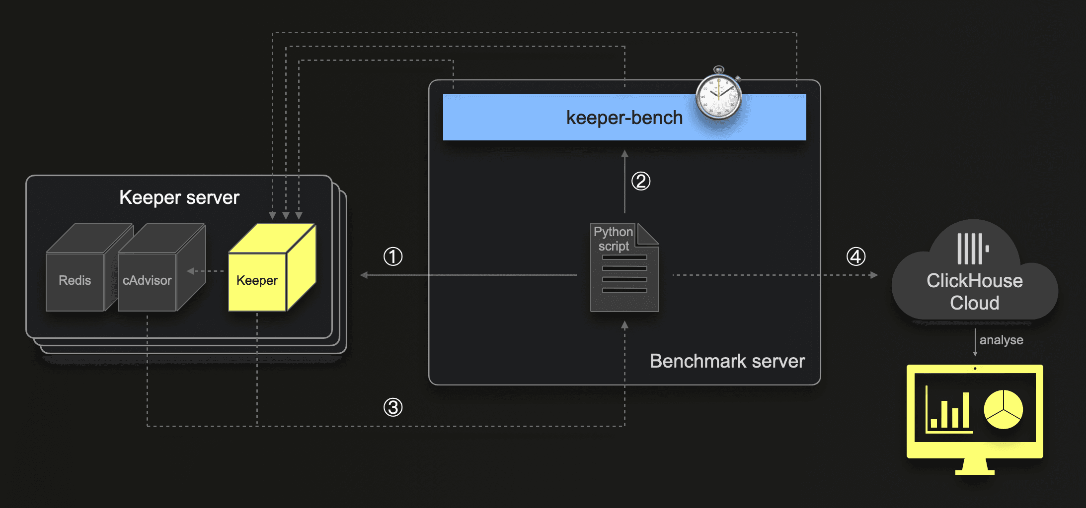Click the ClickHouse Cloud text label
The image size is (1086, 508).
pyautogui.click(x=974, y=292)
